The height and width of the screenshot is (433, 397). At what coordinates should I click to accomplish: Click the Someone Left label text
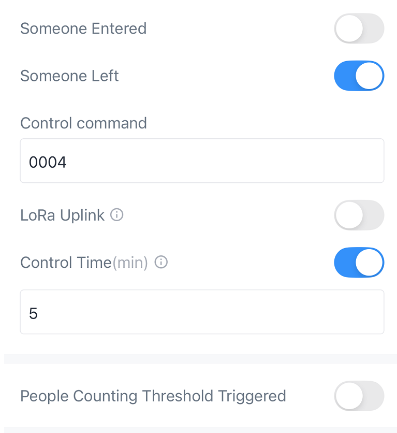(69, 76)
